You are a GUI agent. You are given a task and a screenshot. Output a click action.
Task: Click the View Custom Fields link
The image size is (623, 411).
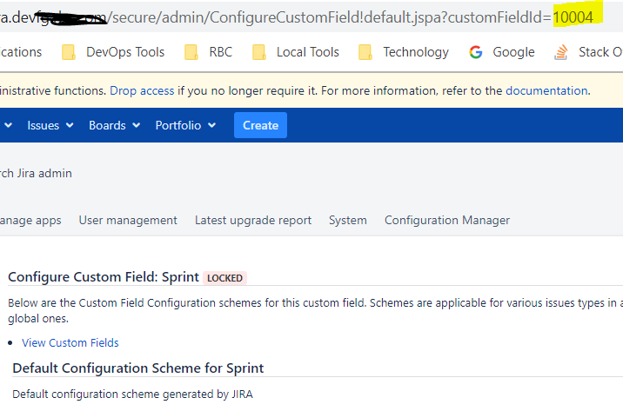70,342
